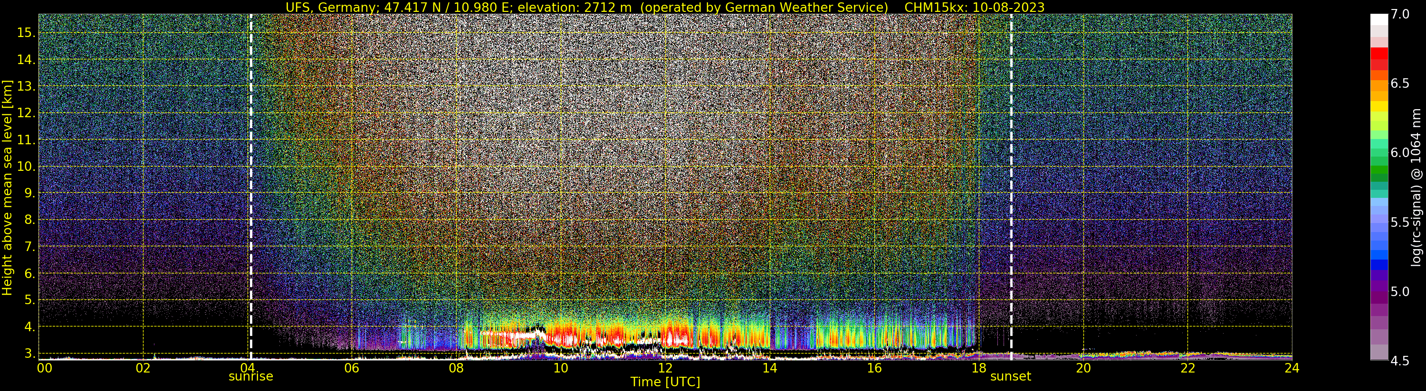Image resolution: width=1426 pixels, height=391 pixels.
Task: Select the 12 hour tick label
Action: click(665, 368)
